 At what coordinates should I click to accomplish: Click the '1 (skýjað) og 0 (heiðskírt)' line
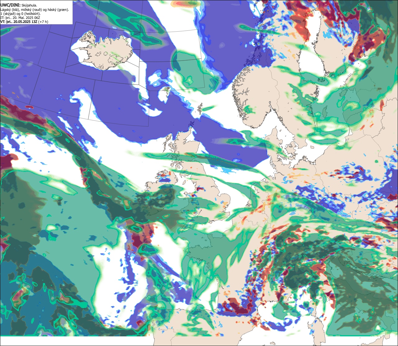[20, 14]
